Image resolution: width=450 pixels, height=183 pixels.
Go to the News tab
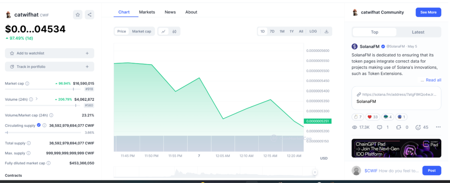pyautogui.click(x=170, y=12)
